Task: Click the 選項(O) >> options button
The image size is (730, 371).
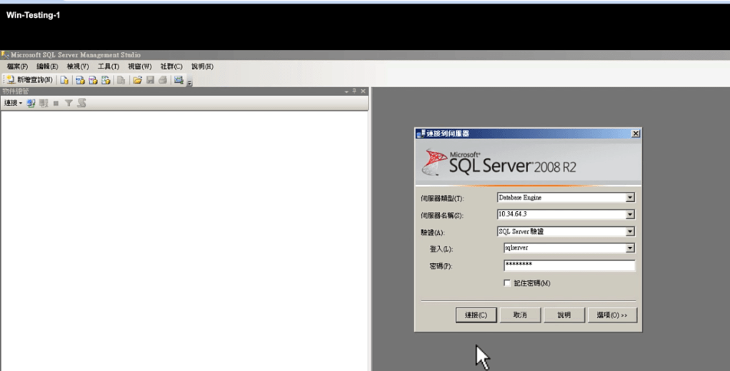Action: pos(612,315)
